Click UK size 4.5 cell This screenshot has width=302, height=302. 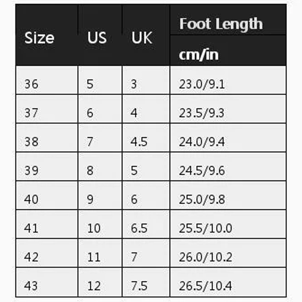[139, 142]
